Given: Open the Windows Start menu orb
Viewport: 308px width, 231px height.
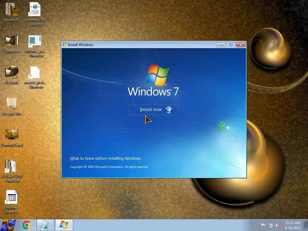Looking at the screenshot, I should [8, 225].
